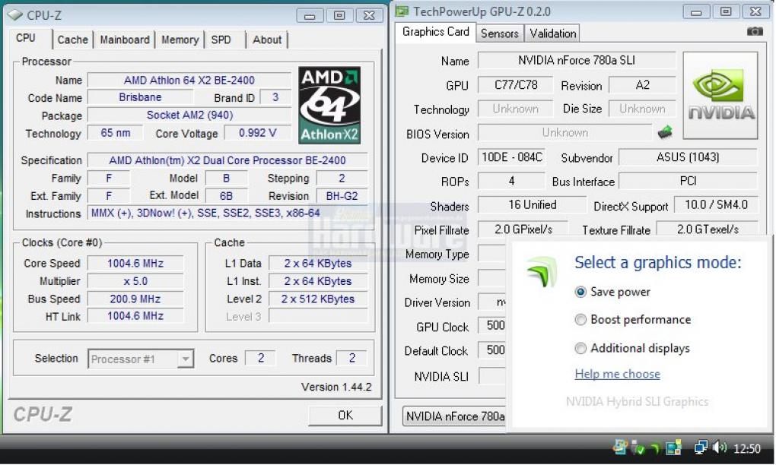The image size is (776, 465).
Task: Click the GPU-Z title bar icon
Action: click(402, 11)
